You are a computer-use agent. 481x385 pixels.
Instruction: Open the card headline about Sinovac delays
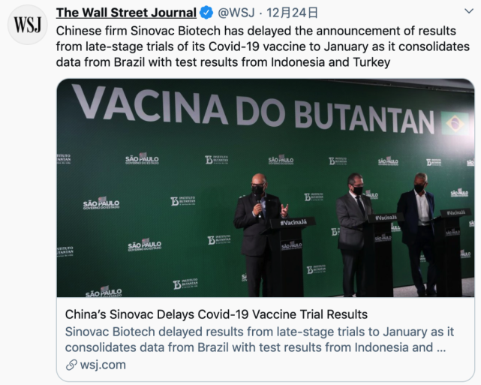tap(216, 314)
